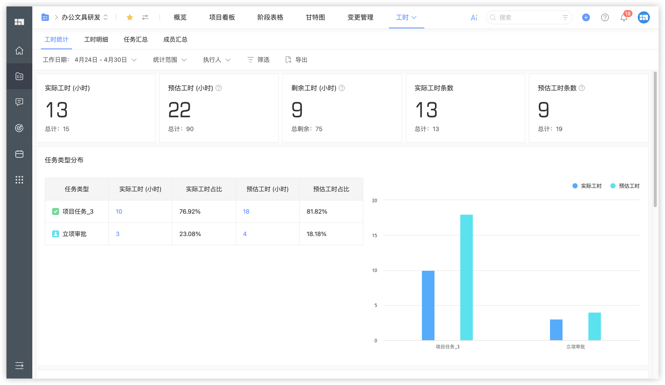Toggle the project favorite star

pyautogui.click(x=130, y=17)
